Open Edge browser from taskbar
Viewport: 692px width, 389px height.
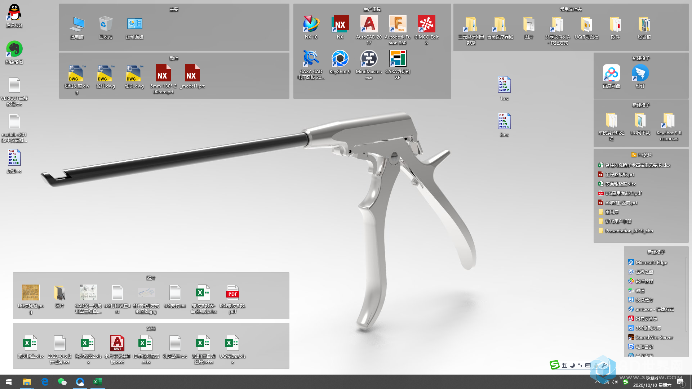click(x=45, y=382)
